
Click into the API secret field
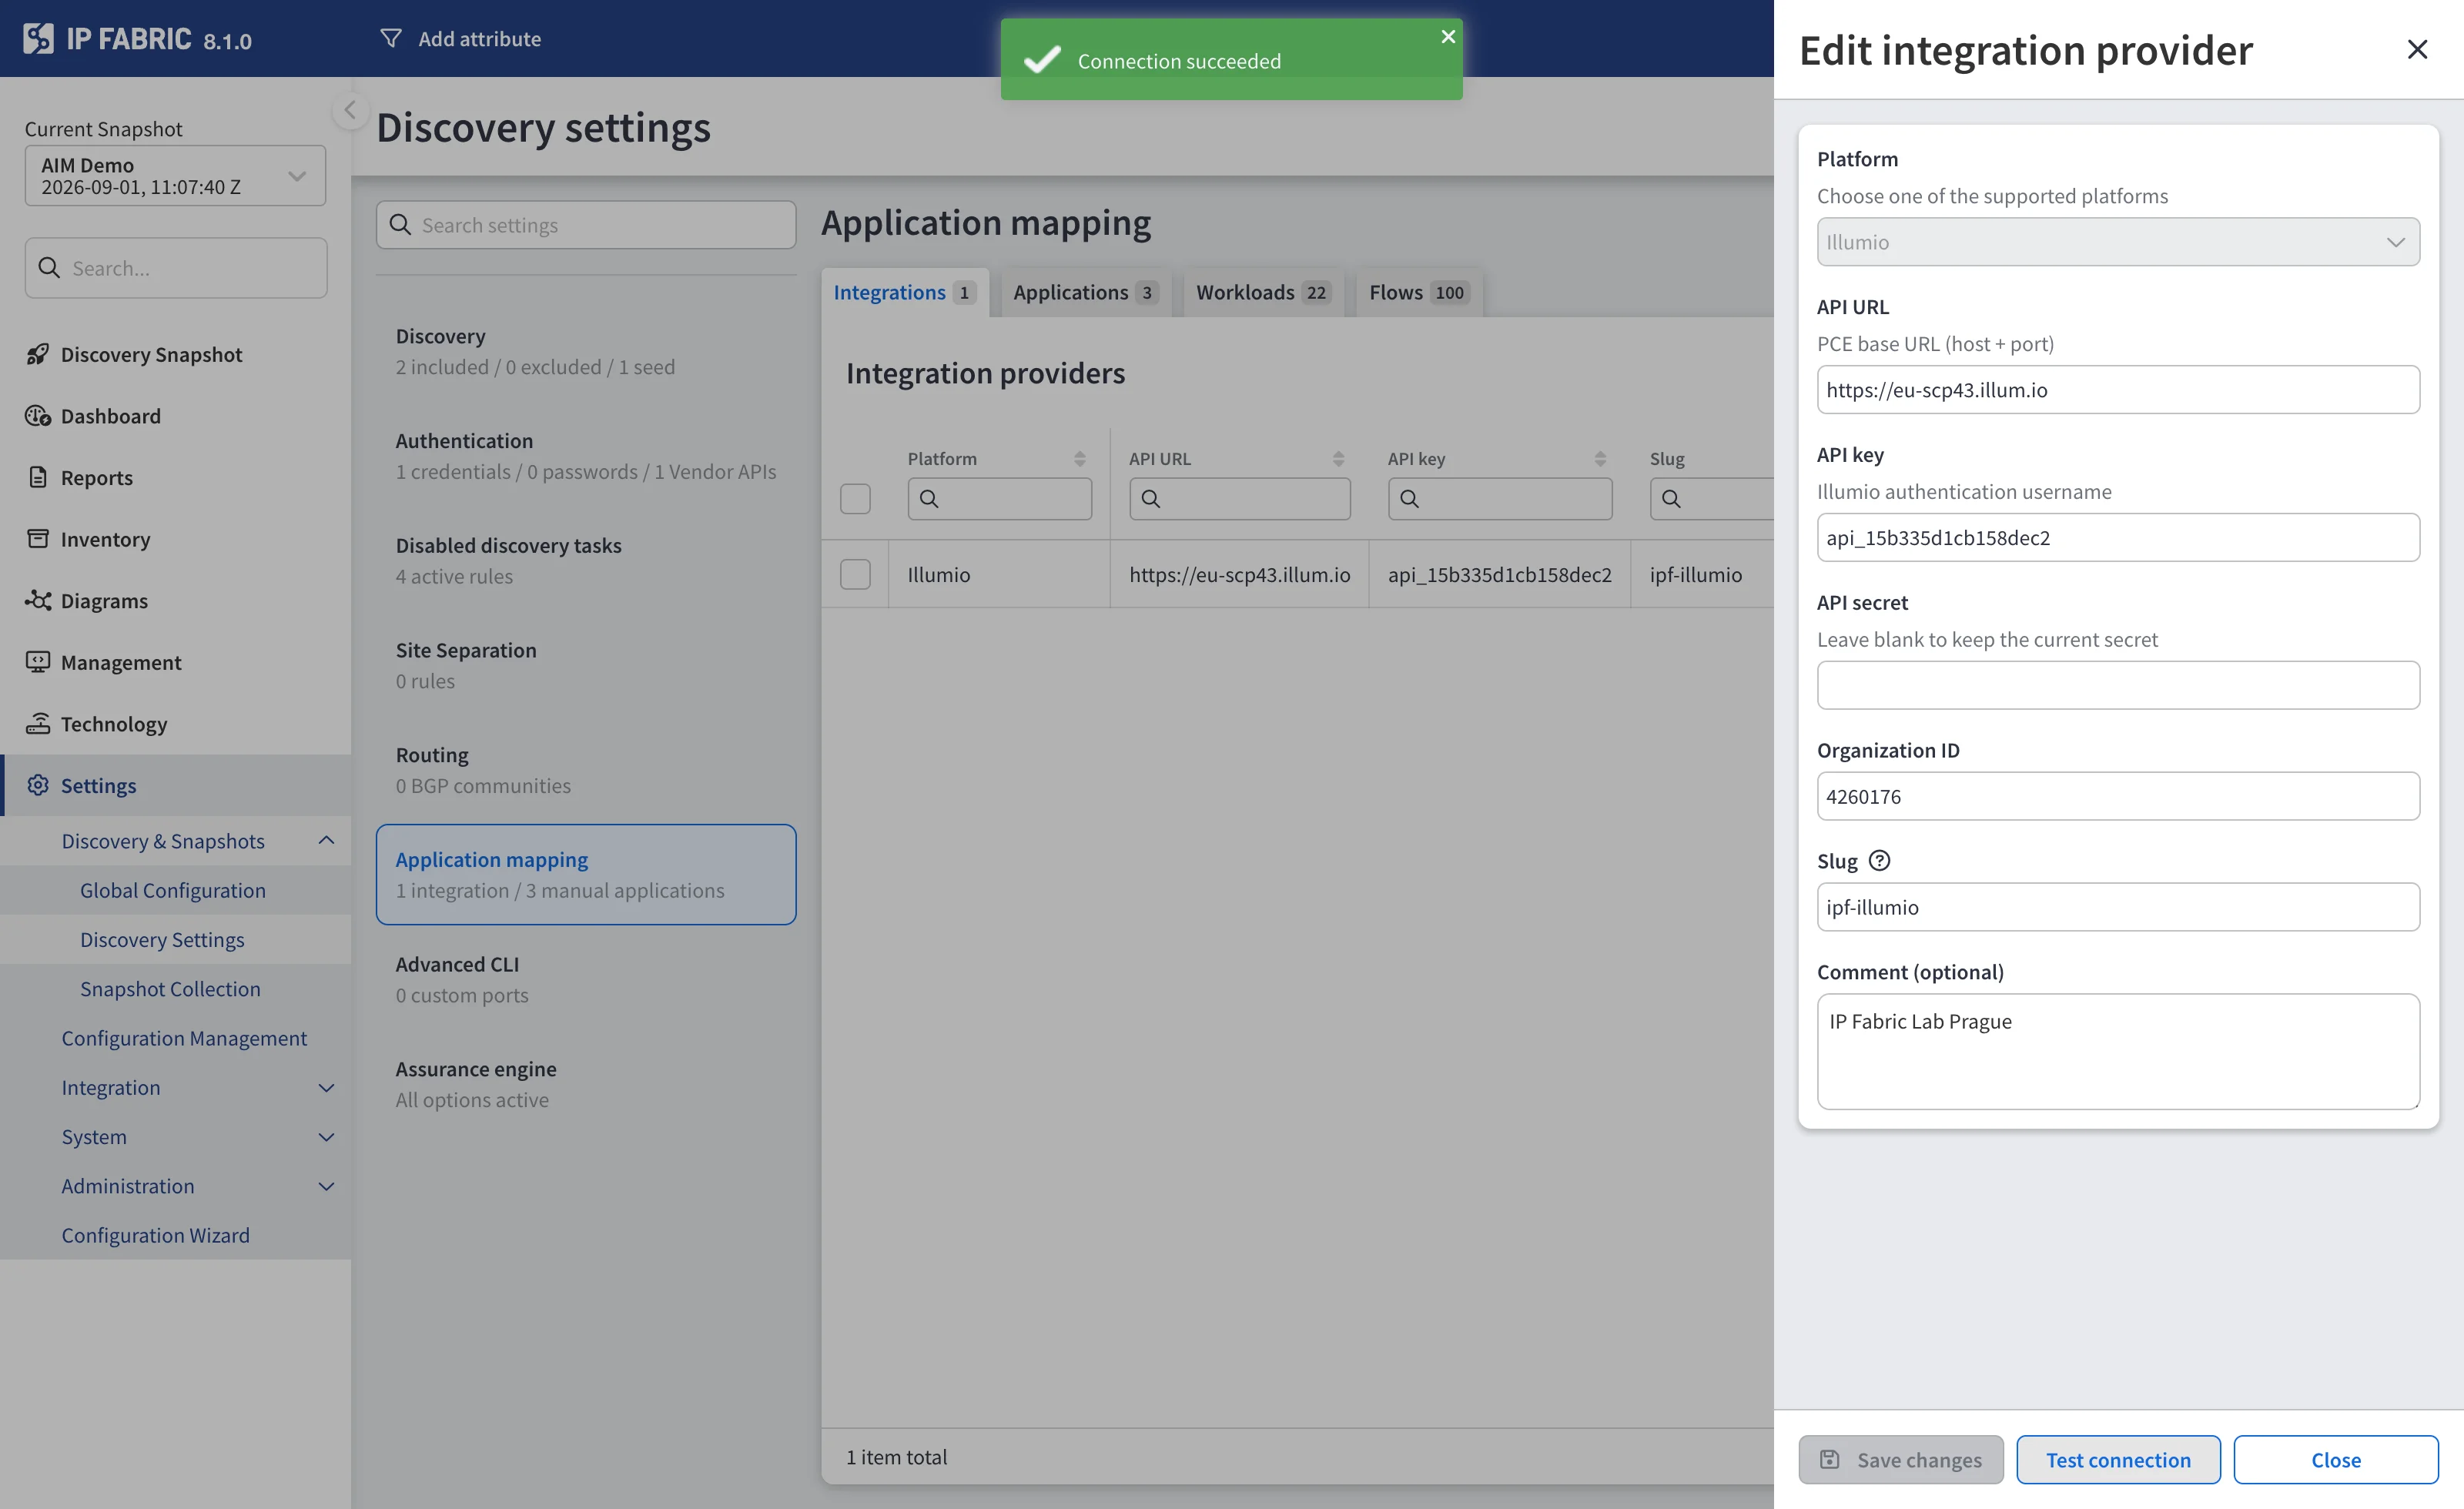point(2117,685)
